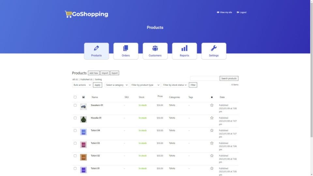
Task: Expand the Filter by stock status dropdown
Action: pyautogui.click(x=175, y=85)
